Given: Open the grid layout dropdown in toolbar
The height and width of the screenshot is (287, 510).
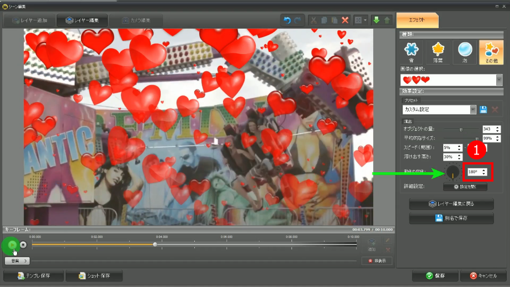Looking at the screenshot, I should [360, 20].
